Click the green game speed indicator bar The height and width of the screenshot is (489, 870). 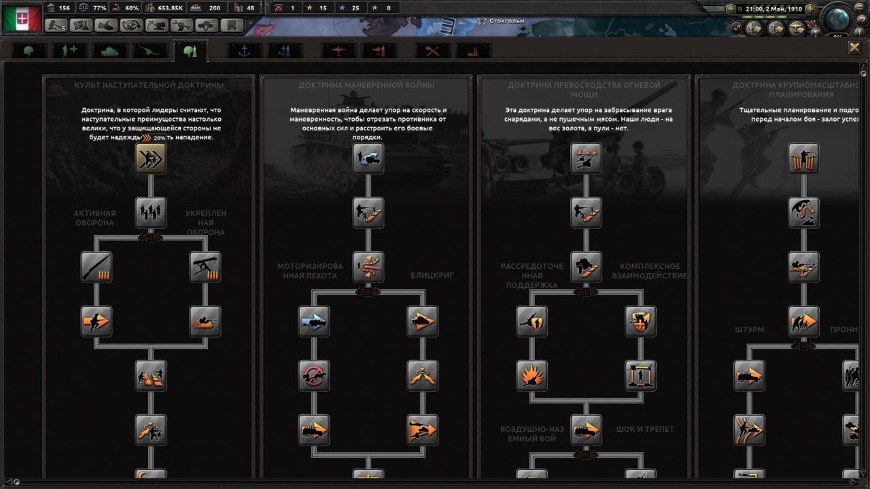[764, 16]
